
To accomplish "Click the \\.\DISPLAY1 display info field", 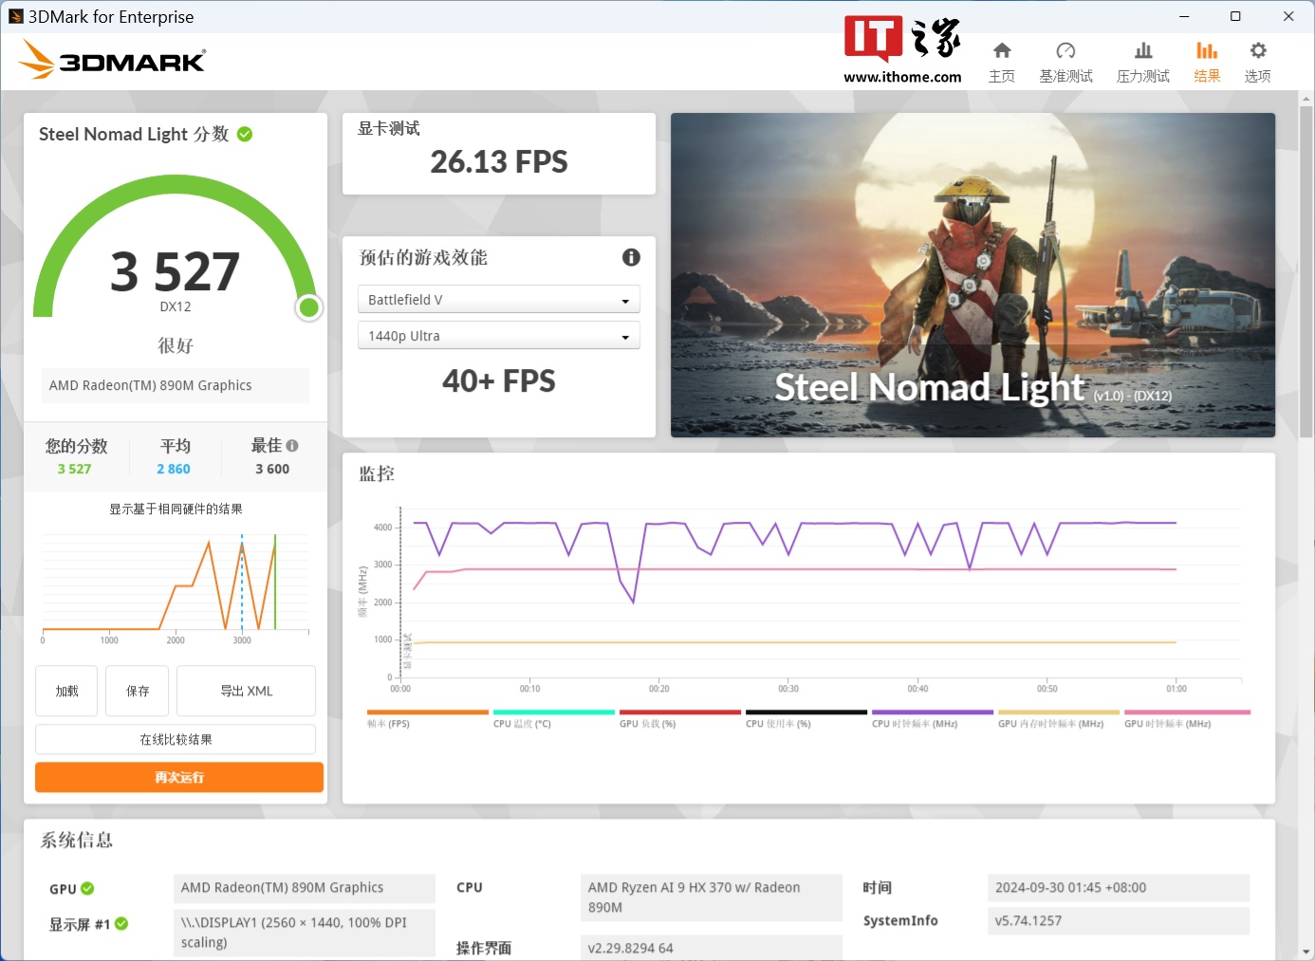I will (305, 933).
